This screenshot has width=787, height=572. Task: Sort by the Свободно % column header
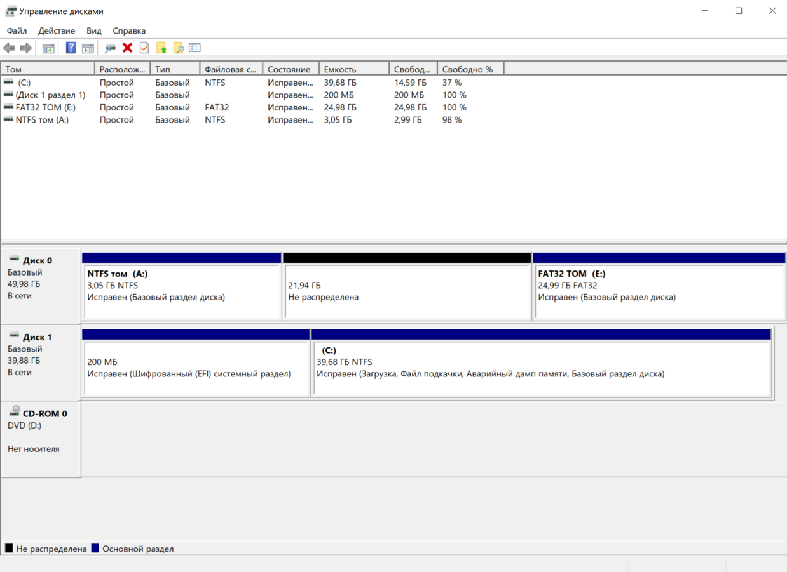[x=469, y=69]
